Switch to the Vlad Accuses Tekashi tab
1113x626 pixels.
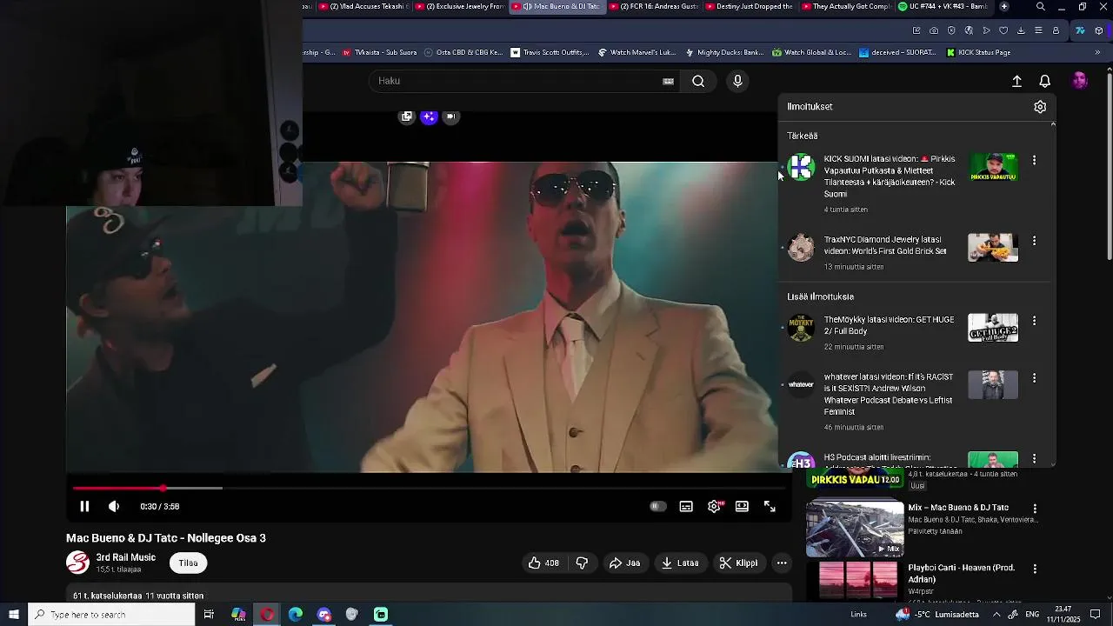[362, 7]
